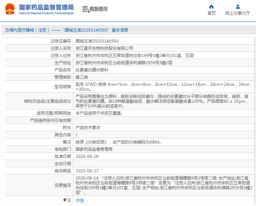The width and height of the screenshot is (256, 206).
Task: Click the remark mentioning 分类编码为6864
Action: pos(119,142)
